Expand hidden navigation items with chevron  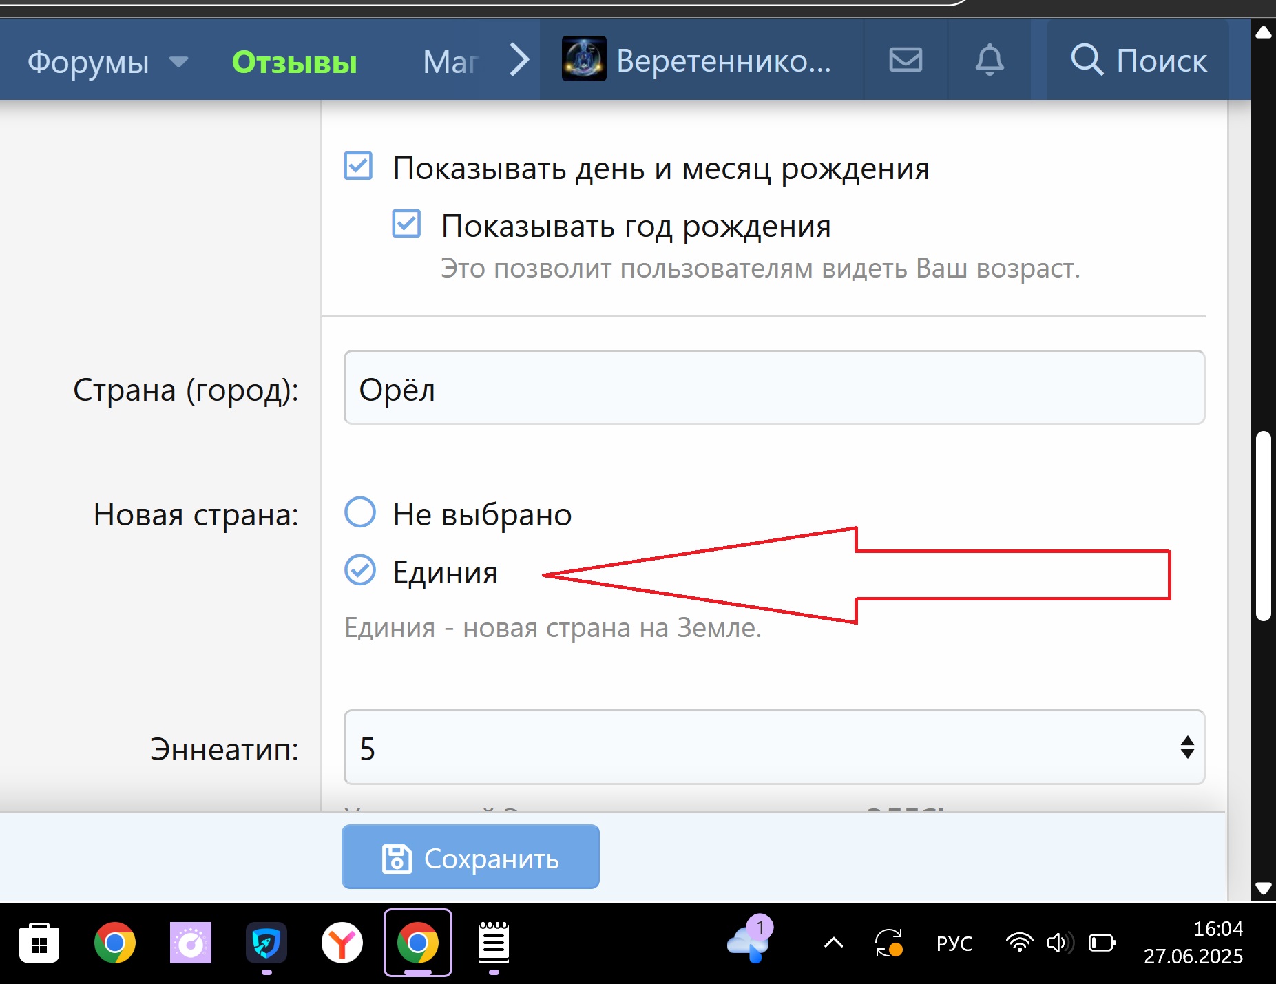[520, 61]
